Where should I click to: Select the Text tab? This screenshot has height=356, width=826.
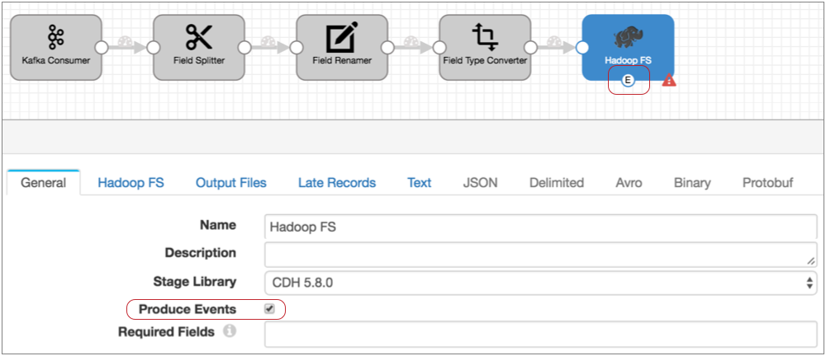point(419,183)
